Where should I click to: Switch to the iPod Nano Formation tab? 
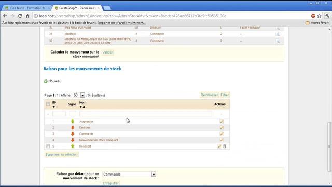(27, 8)
